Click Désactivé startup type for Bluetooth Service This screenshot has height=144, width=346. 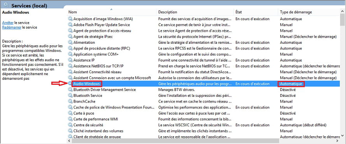click(288, 95)
